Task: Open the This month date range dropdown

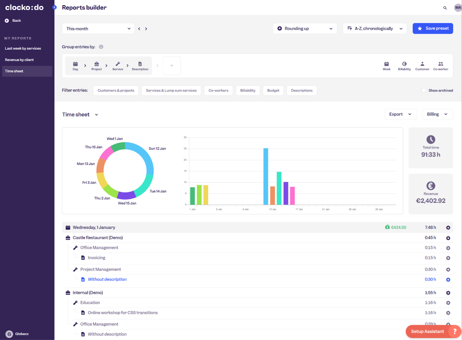Action: click(x=98, y=28)
